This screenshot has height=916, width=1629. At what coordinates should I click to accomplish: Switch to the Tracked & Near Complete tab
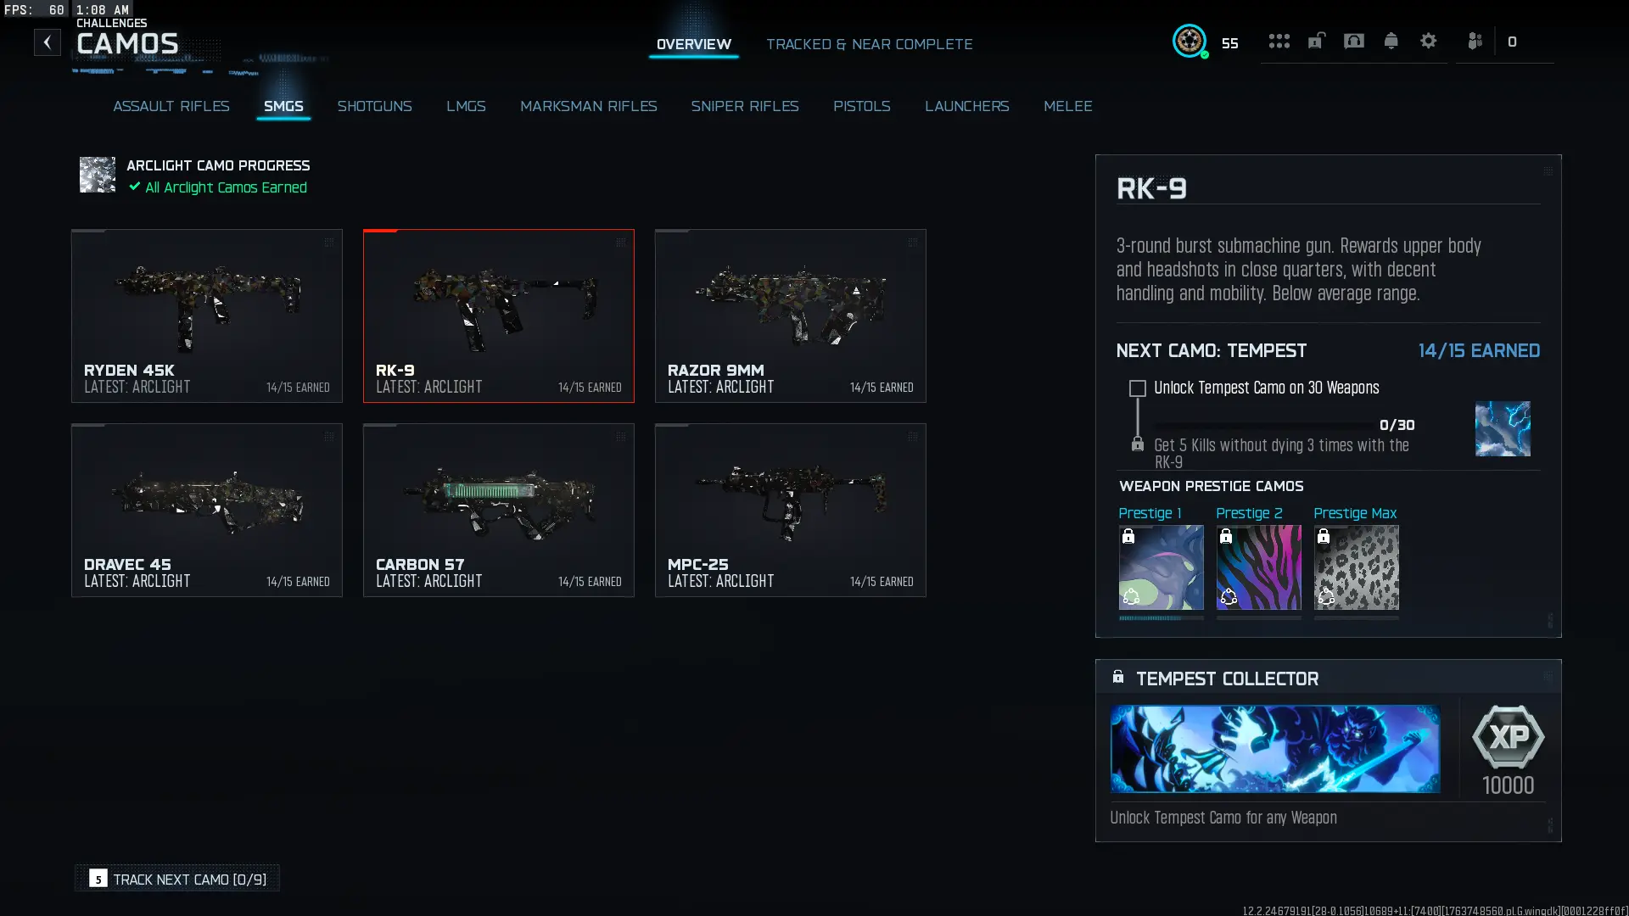click(870, 44)
